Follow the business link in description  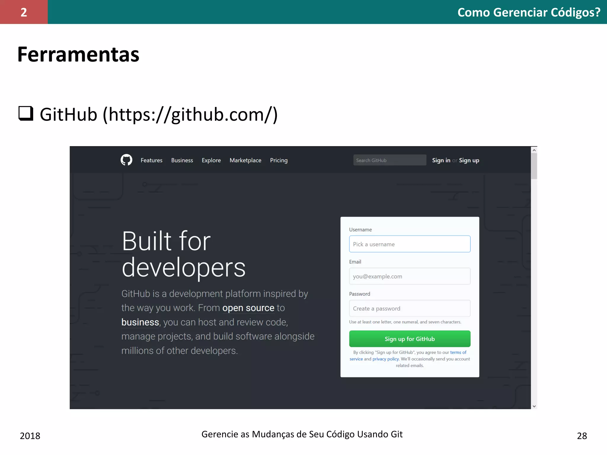click(140, 322)
